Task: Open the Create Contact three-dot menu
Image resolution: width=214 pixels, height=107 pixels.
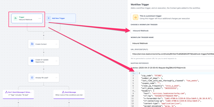Action: (x=57, y=44)
